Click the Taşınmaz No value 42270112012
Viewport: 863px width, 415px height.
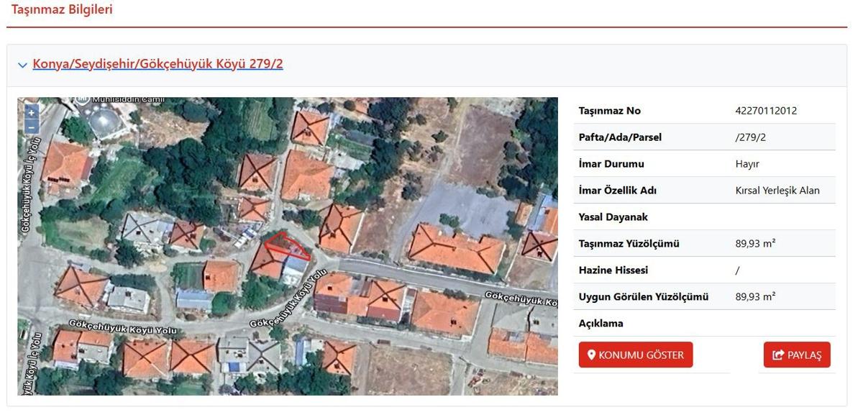(x=766, y=111)
